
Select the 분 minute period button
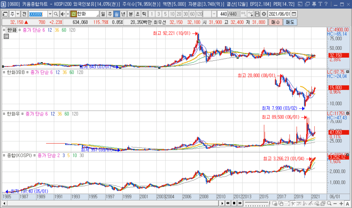point(131,14)
